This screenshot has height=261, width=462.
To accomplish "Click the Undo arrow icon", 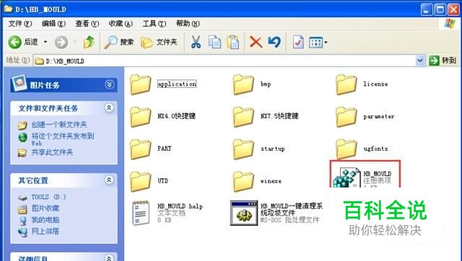I will (274, 42).
